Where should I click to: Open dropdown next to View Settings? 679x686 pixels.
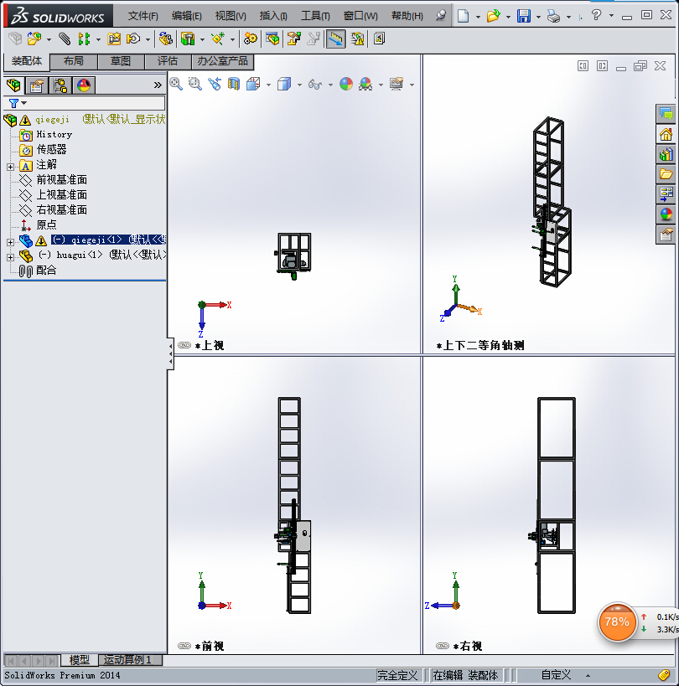coord(412,85)
